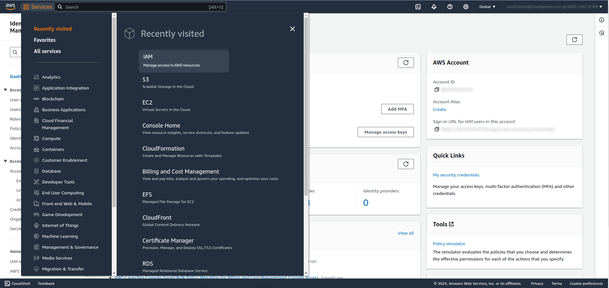Open the help question mark menu
609x288 pixels.
tap(450, 7)
